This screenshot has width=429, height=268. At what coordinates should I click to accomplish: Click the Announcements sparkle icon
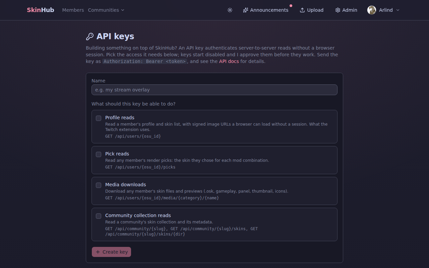(x=246, y=10)
